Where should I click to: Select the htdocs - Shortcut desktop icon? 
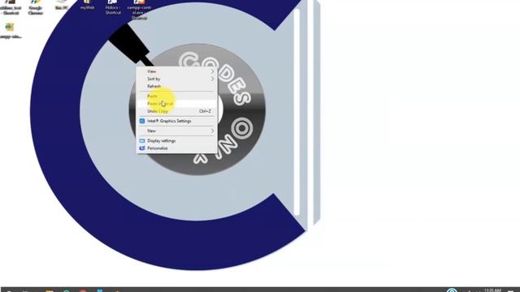(x=113, y=7)
